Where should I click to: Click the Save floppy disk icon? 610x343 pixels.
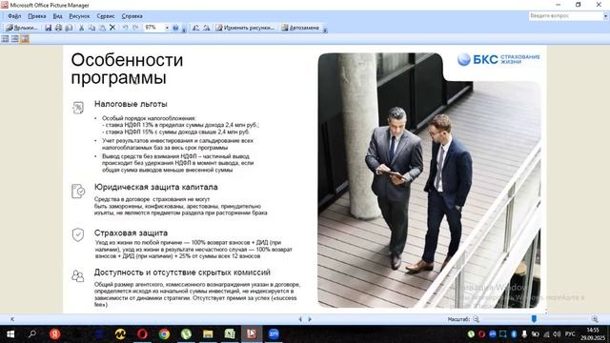49,28
